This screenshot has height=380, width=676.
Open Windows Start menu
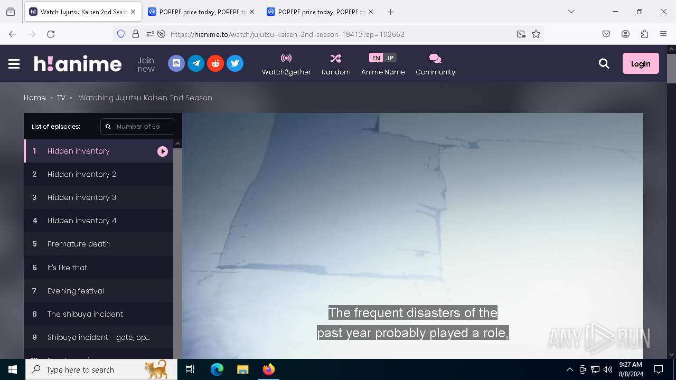click(13, 369)
